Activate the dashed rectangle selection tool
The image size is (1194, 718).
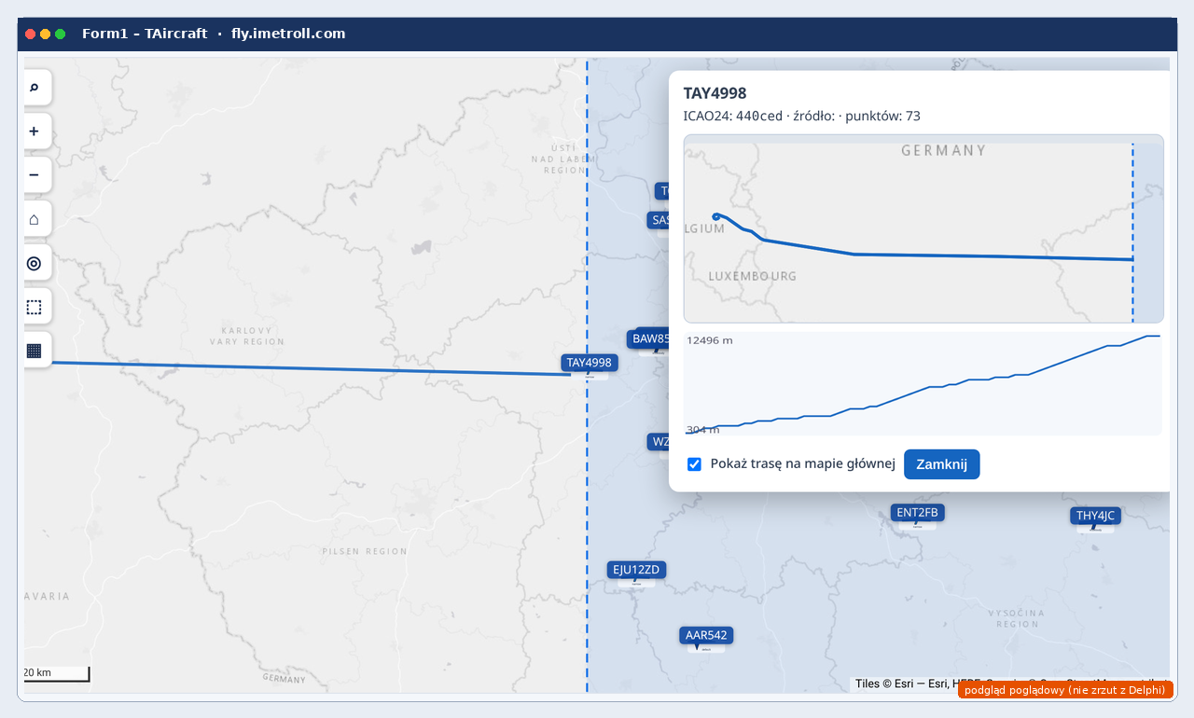click(x=35, y=307)
